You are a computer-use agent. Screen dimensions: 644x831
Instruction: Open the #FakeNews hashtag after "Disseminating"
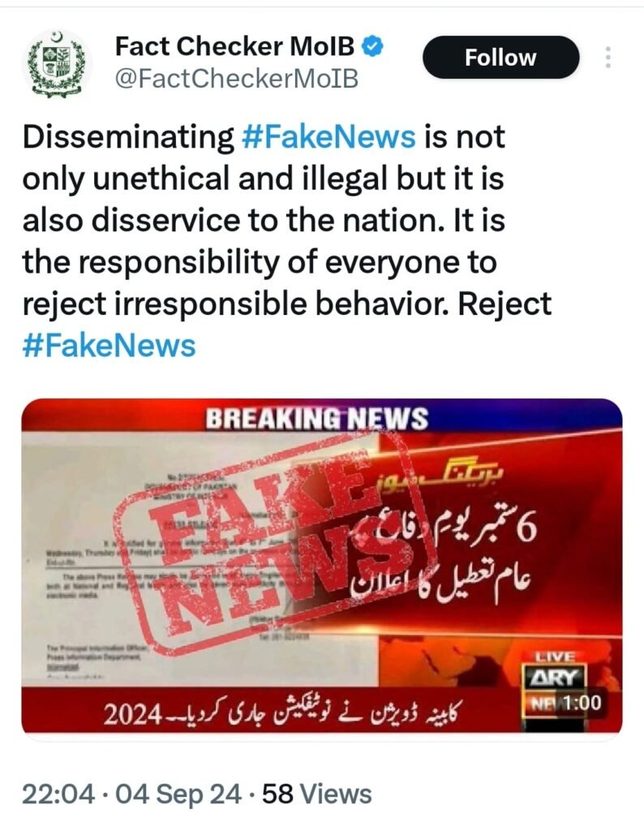click(x=328, y=137)
